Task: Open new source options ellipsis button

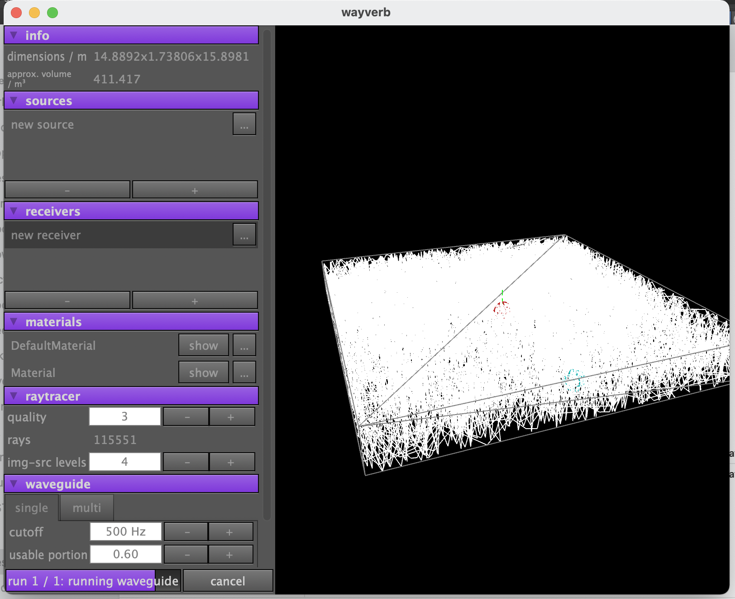Action: tap(244, 124)
